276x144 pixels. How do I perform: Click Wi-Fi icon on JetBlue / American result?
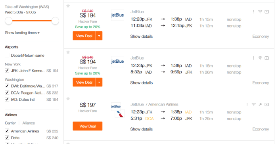click(254, 104)
